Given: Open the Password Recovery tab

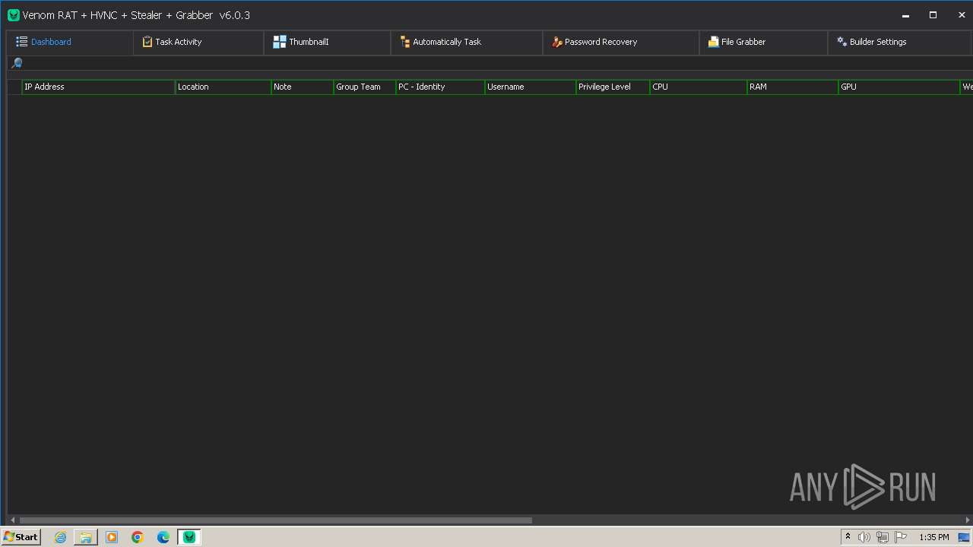Looking at the screenshot, I should pyautogui.click(x=620, y=42).
